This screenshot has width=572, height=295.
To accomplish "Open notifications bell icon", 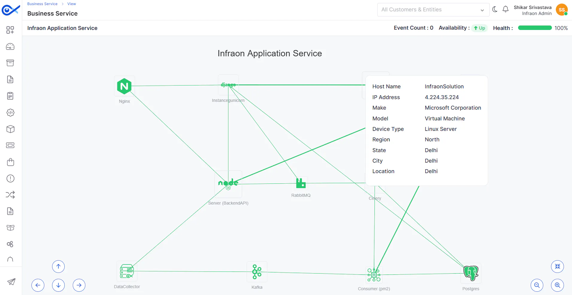I will (x=506, y=9).
